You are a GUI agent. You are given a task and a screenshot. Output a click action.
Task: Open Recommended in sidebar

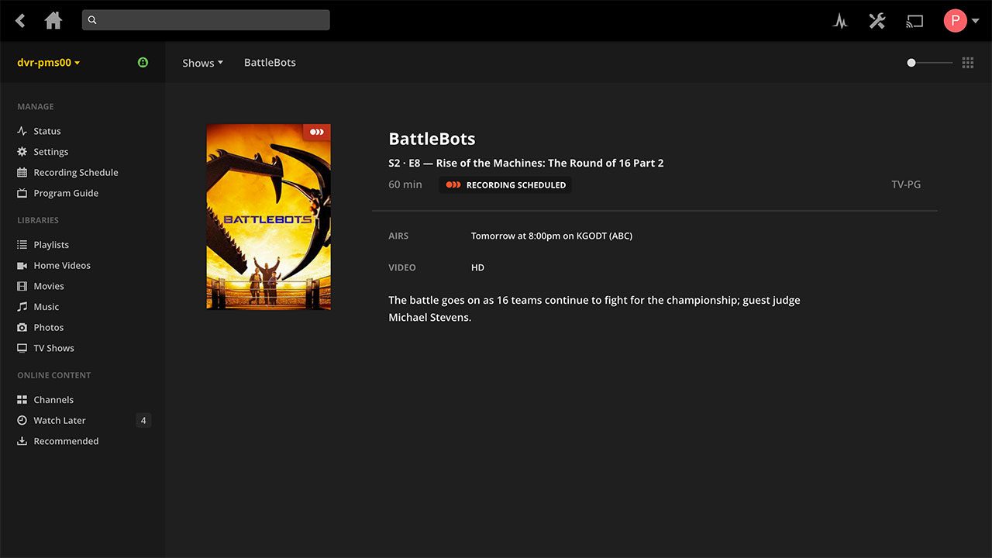(x=66, y=441)
